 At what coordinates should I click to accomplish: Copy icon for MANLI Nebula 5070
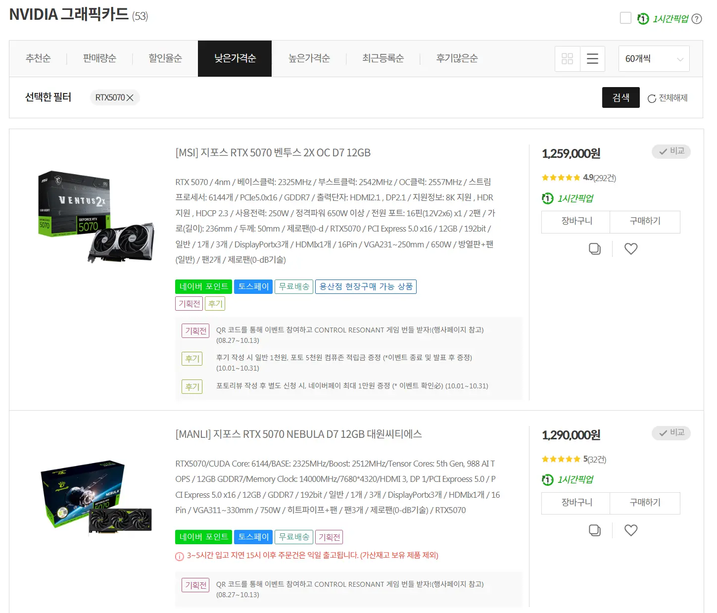[x=594, y=530]
